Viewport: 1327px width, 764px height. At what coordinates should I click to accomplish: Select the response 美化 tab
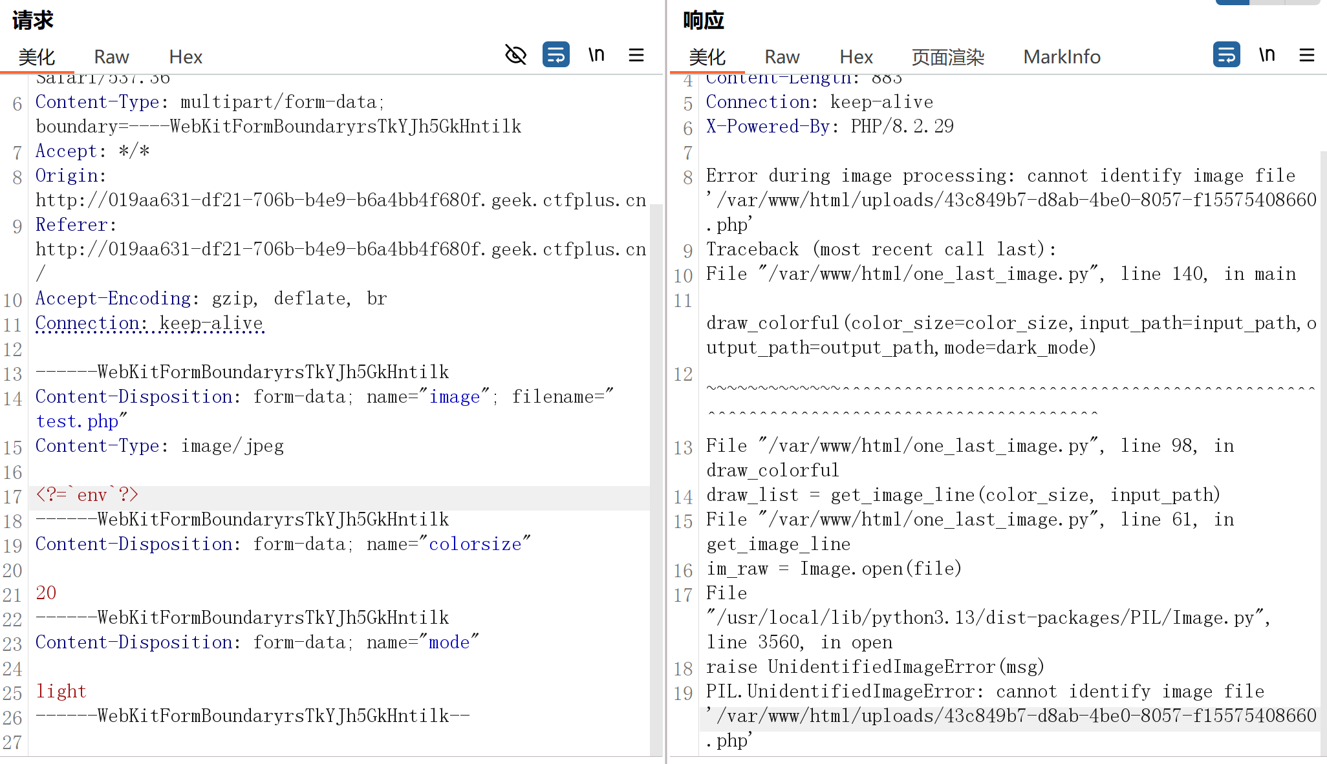707,57
